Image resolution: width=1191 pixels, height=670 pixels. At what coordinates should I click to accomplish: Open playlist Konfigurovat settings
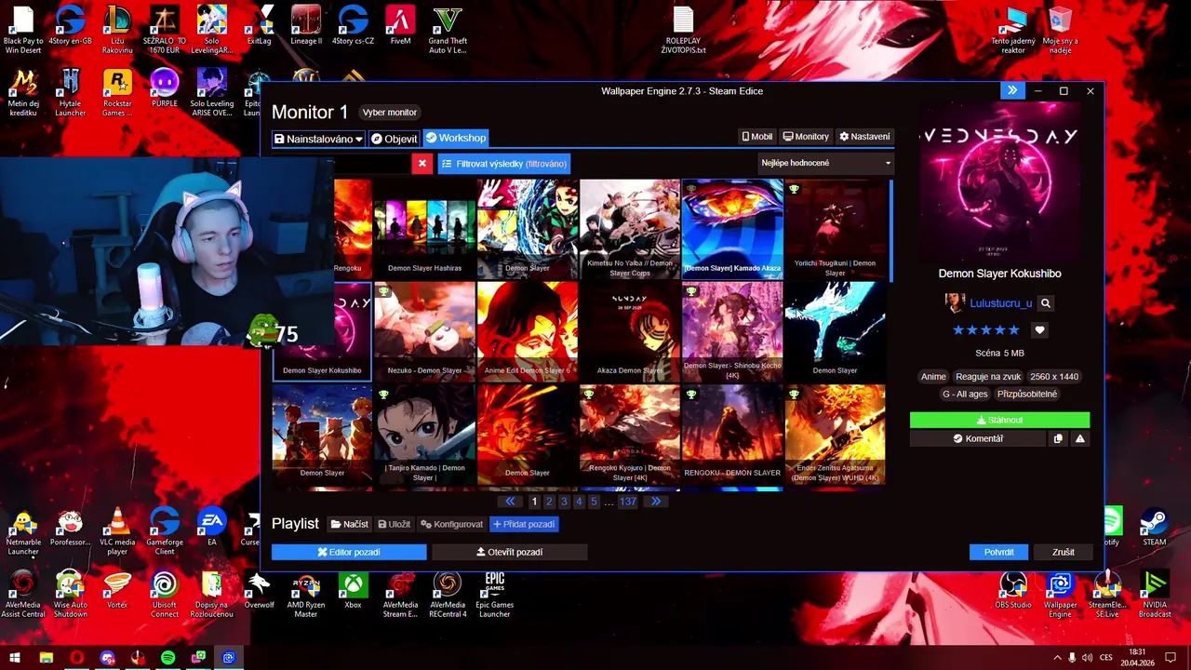pyautogui.click(x=451, y=524)
